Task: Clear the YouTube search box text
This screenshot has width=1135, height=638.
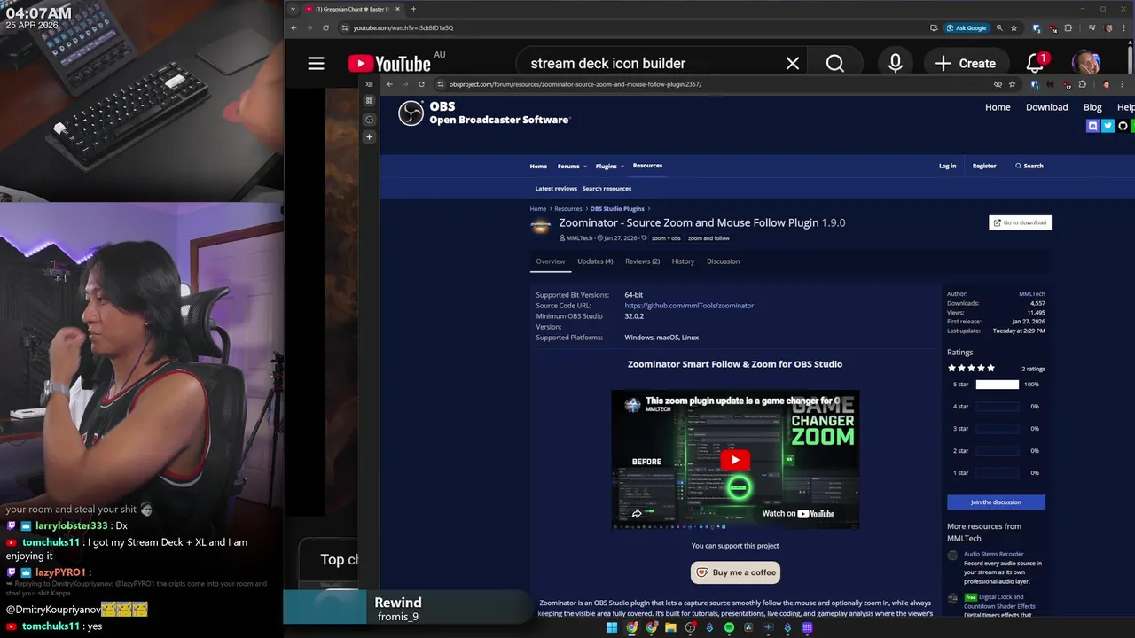Action: click(x=793, y=63)
